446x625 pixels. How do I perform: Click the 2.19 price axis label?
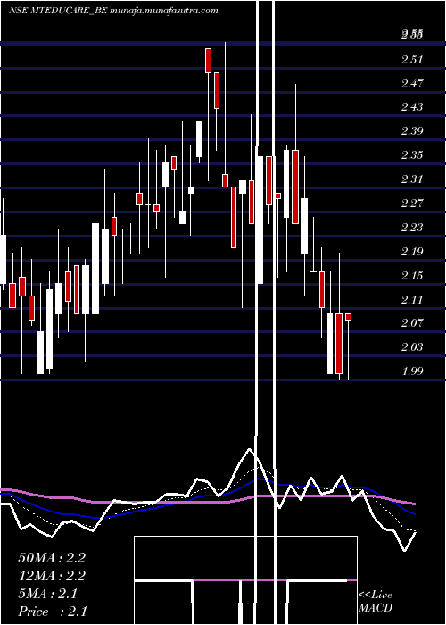[x=412, y=252]
